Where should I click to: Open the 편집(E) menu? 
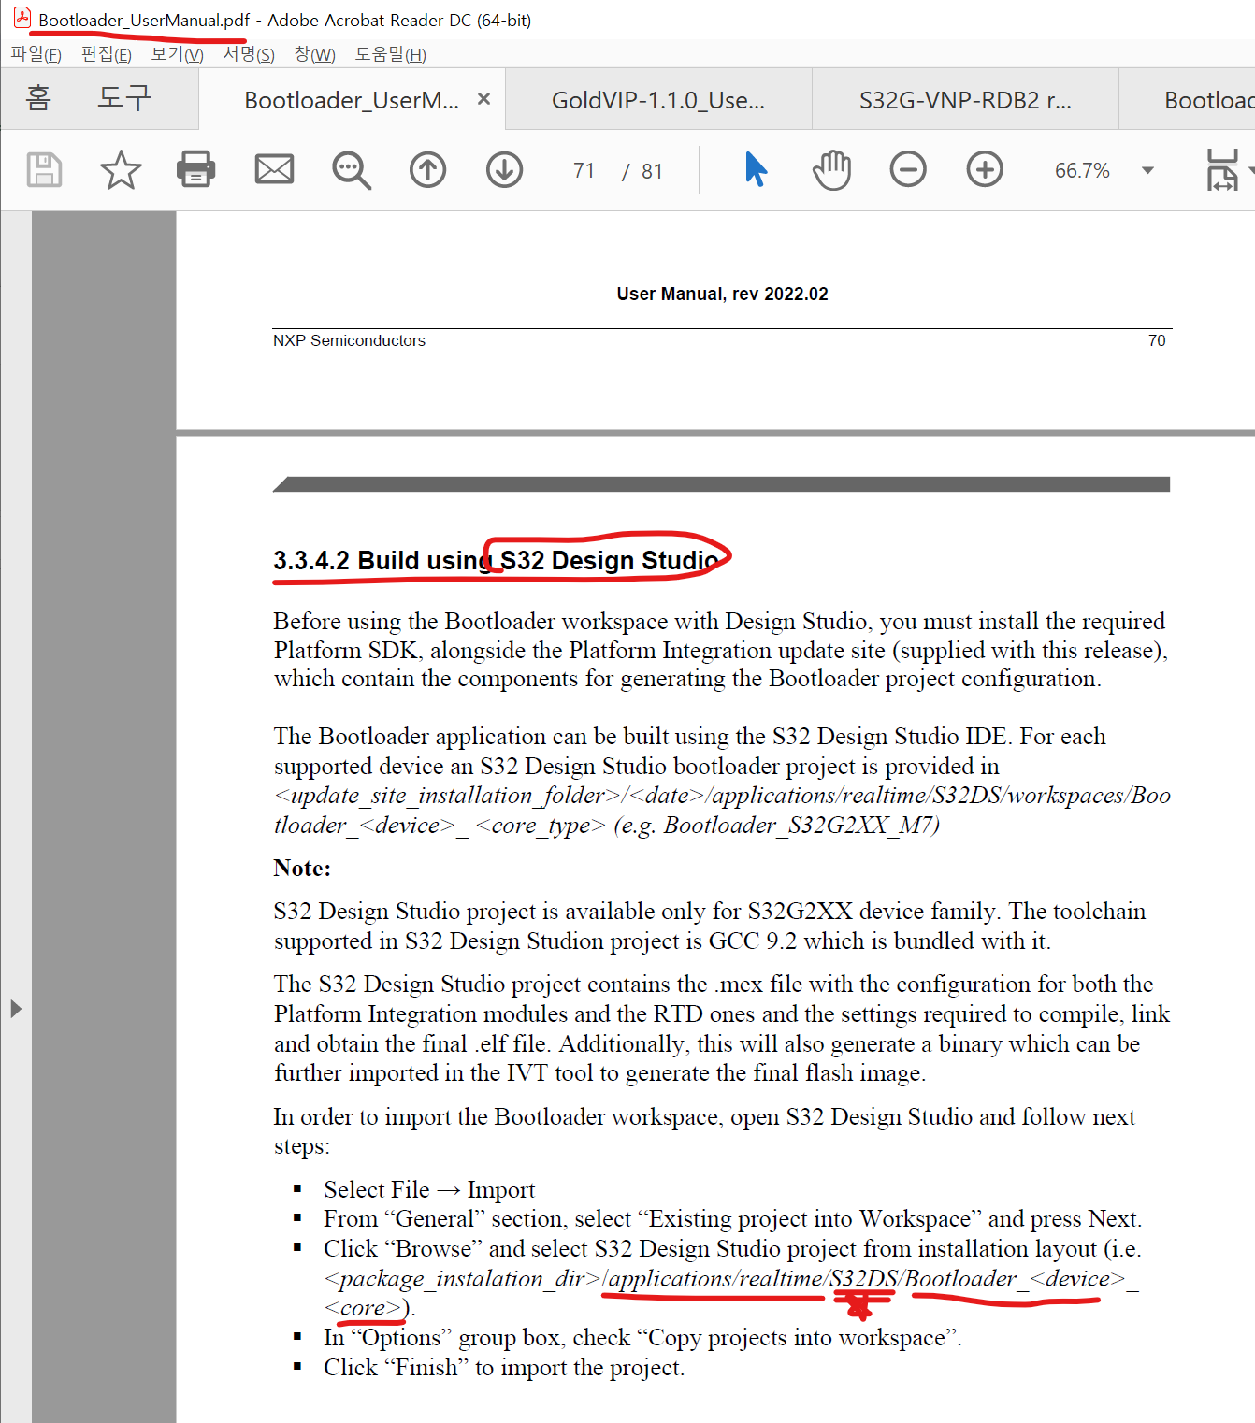106,54
